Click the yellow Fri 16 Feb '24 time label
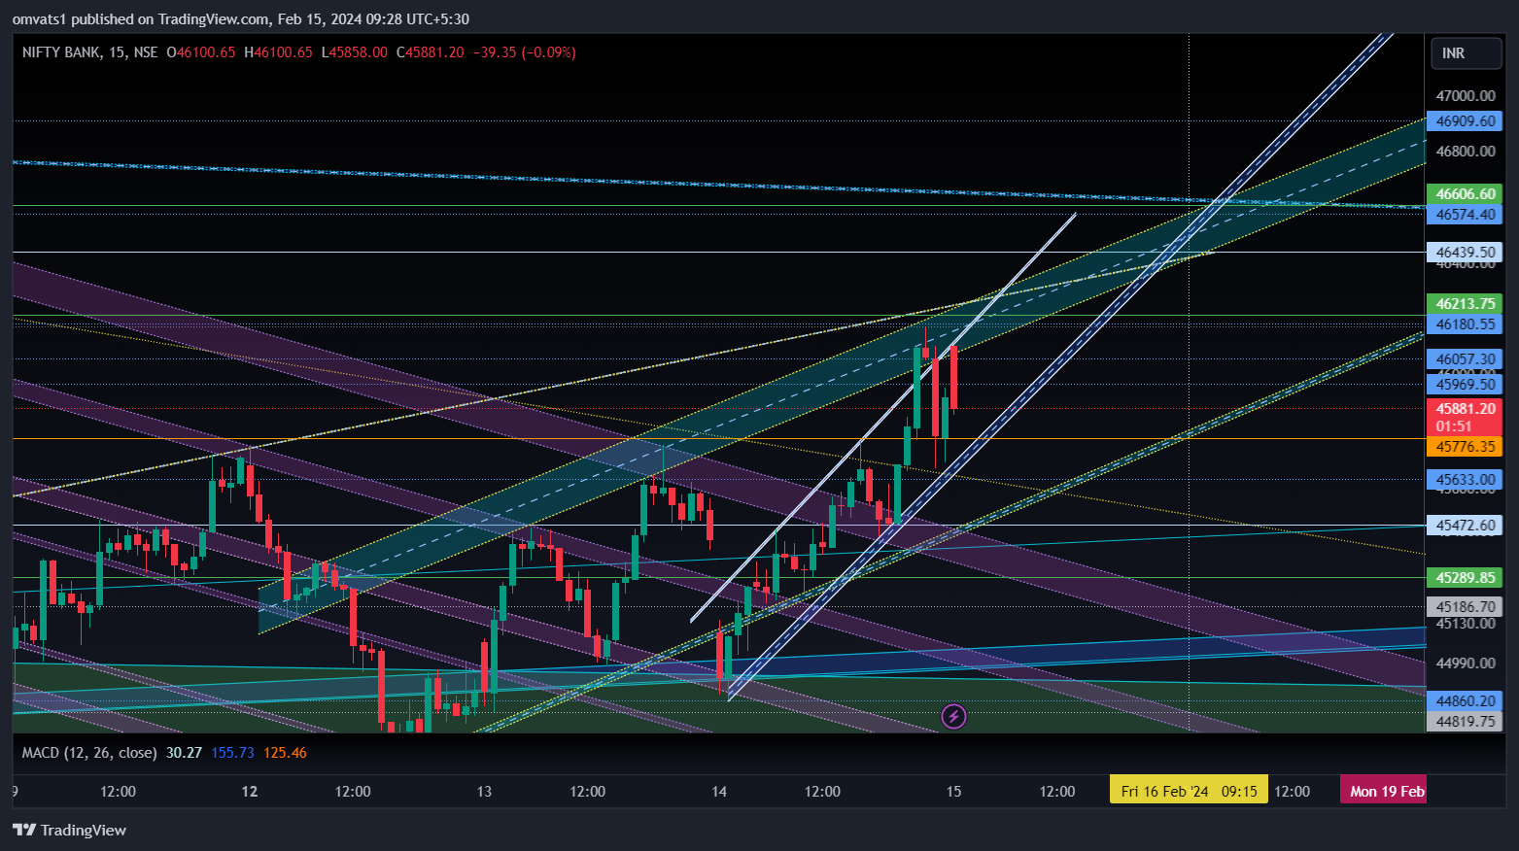 (1189, 791)
